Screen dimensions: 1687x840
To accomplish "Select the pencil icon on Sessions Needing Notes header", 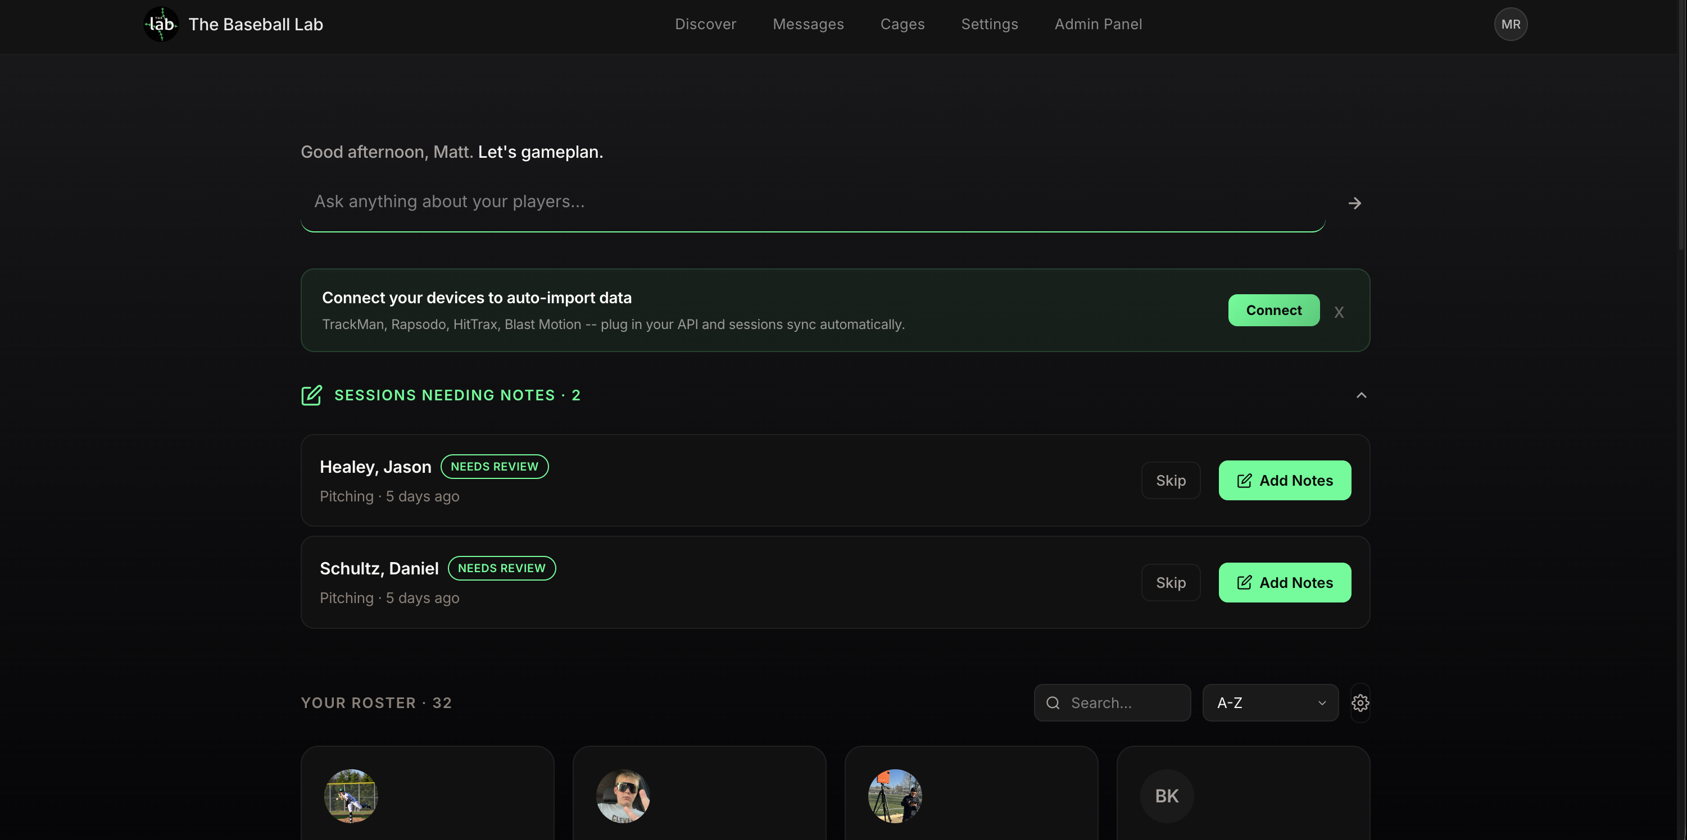I will click(312, 395).
